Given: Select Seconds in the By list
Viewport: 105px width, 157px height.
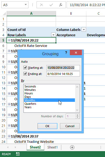Looking at the screenshot, I should 49,86.
